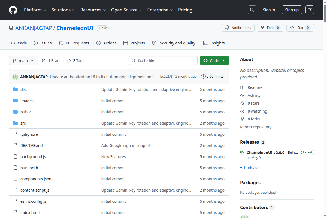
Task: Open the Contributors heading link
Action: (x=254, y=207)
